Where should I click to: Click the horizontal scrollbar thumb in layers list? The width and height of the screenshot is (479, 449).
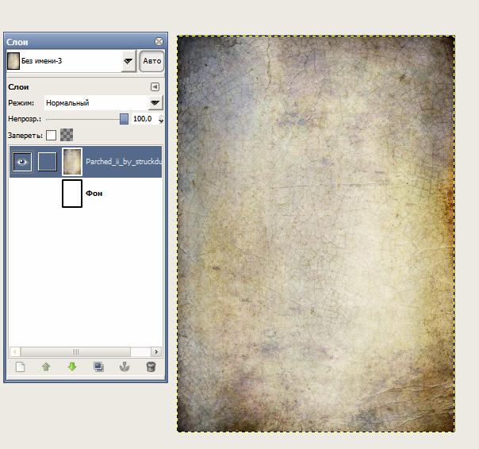point(75,351)
